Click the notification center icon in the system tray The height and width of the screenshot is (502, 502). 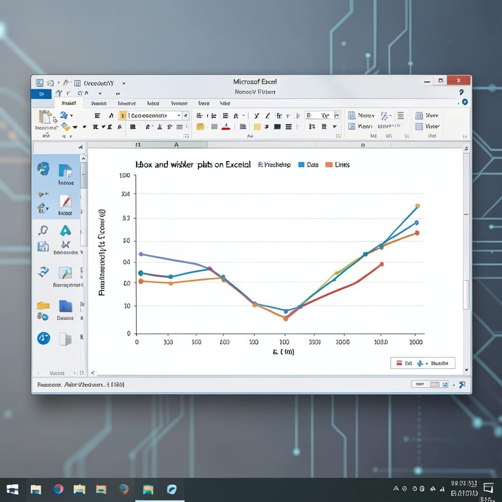coord(489,488)
